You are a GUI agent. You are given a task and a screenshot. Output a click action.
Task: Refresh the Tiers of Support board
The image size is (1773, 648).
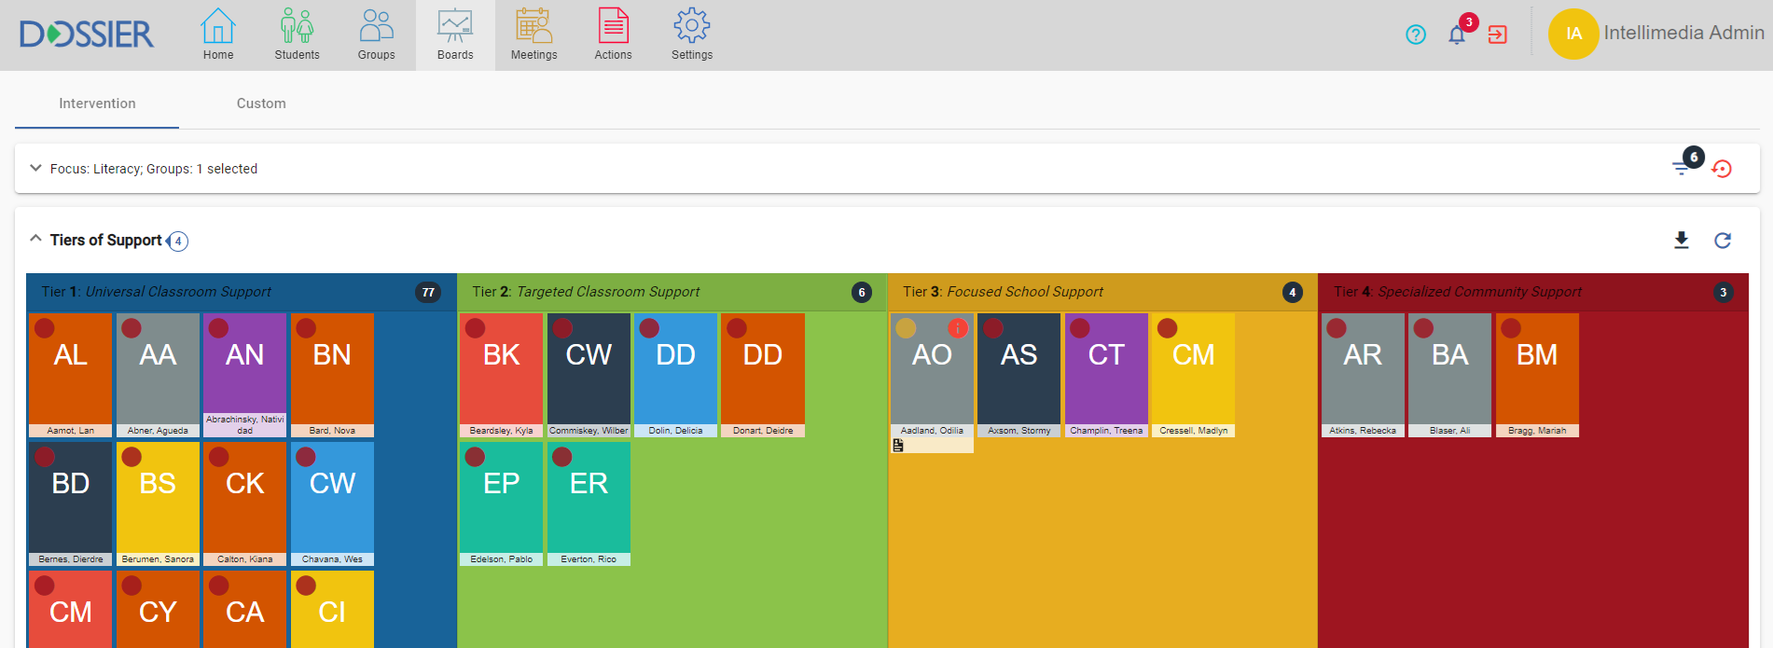tap(1723, 241)
